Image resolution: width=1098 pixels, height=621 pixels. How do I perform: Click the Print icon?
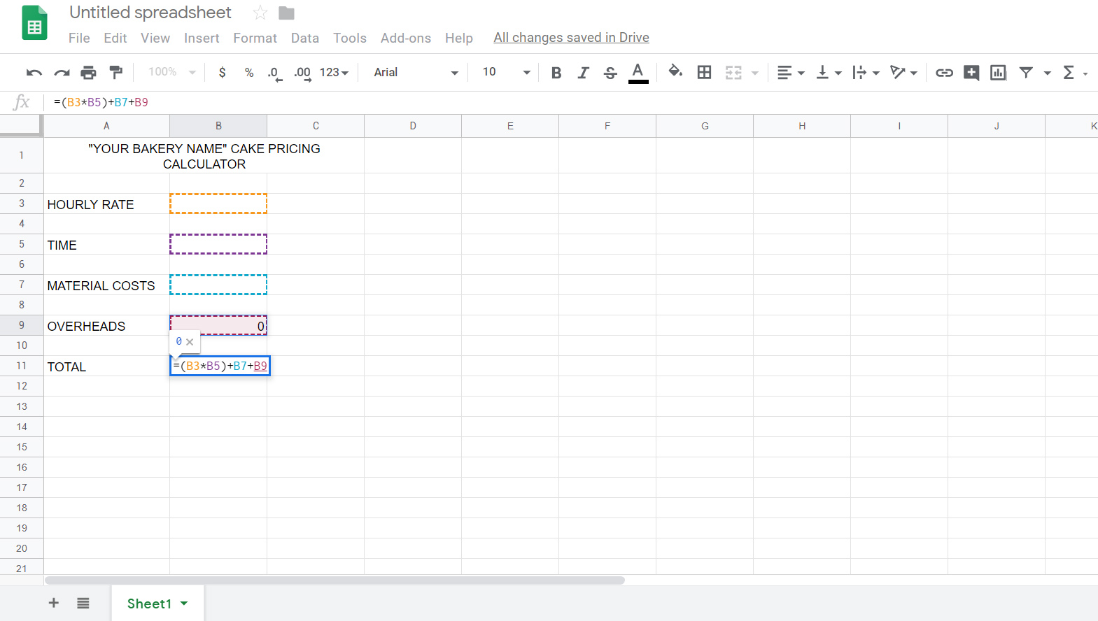coord(88,72)
